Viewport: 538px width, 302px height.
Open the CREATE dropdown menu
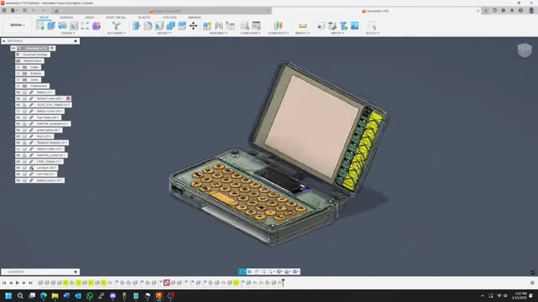coord(67,34)
